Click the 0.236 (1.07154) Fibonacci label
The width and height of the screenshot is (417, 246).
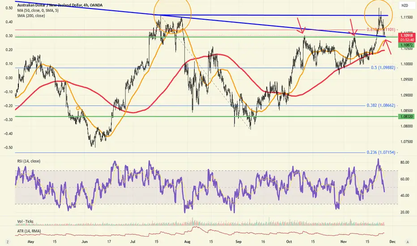point(381,153)
